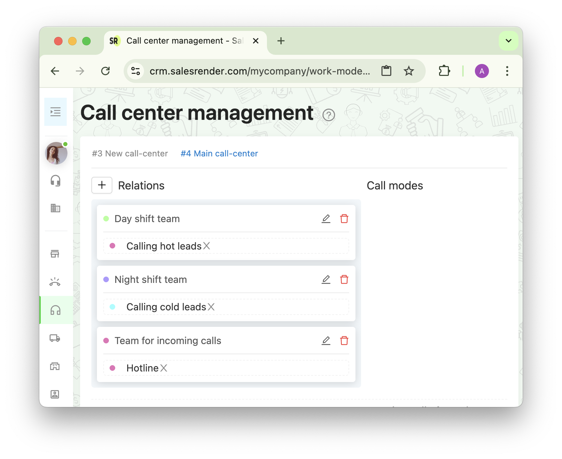This screenshot has height=459, width=562.
Task: Click the Calling hot leads label
Action: point(164,246)
